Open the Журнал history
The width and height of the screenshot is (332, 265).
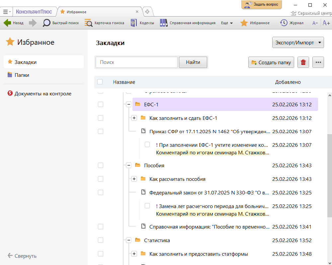click(291, 23)
